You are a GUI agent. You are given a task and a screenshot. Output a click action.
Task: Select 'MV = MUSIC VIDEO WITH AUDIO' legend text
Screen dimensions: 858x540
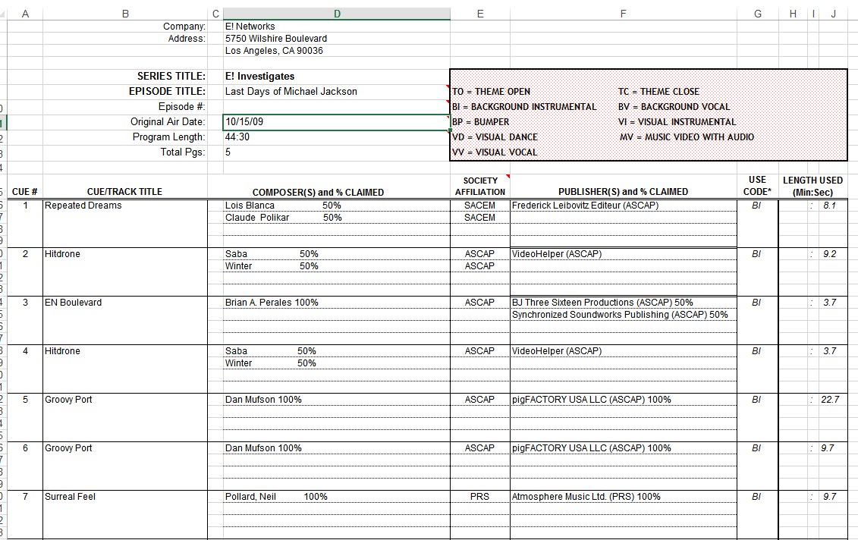[687, 137]
